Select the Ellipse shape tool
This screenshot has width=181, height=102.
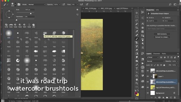[137, 76]
